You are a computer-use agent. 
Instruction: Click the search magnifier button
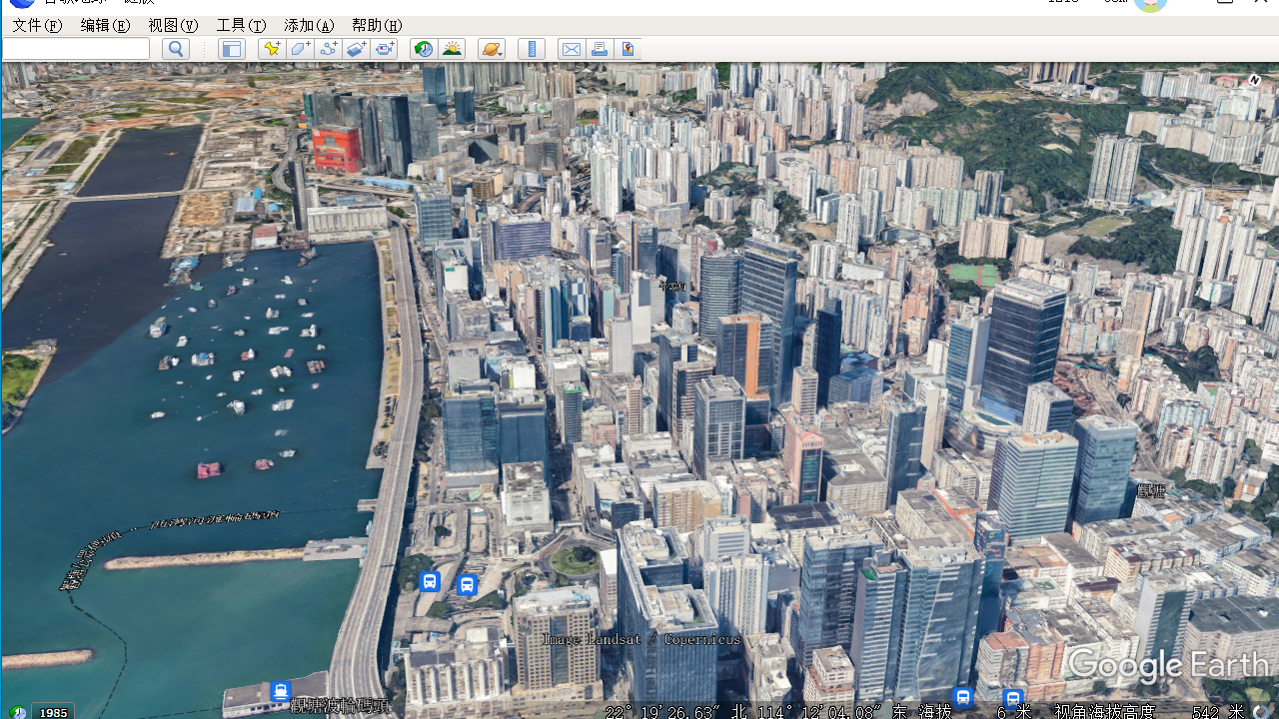(176, 49)
